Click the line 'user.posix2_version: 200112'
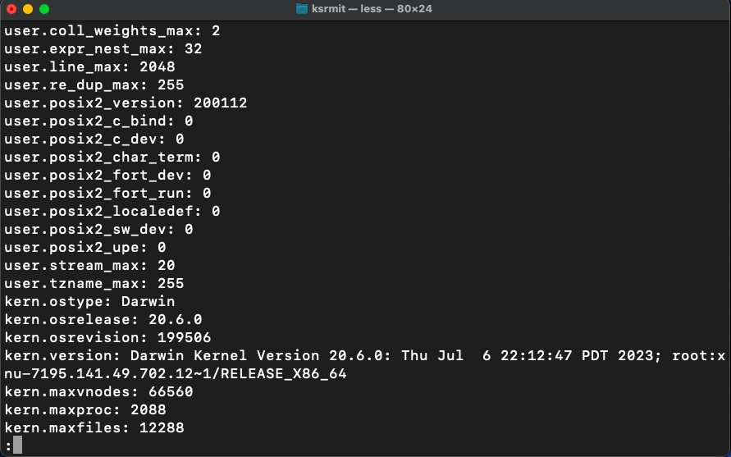 pos(126,103)
